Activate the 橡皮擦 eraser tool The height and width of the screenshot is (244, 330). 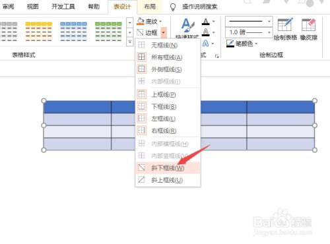(x=309, y=29)
